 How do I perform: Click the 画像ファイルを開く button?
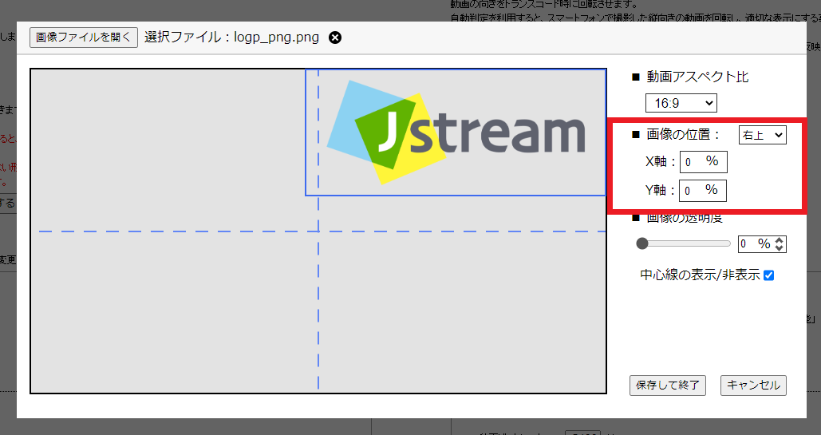(84, 38)
